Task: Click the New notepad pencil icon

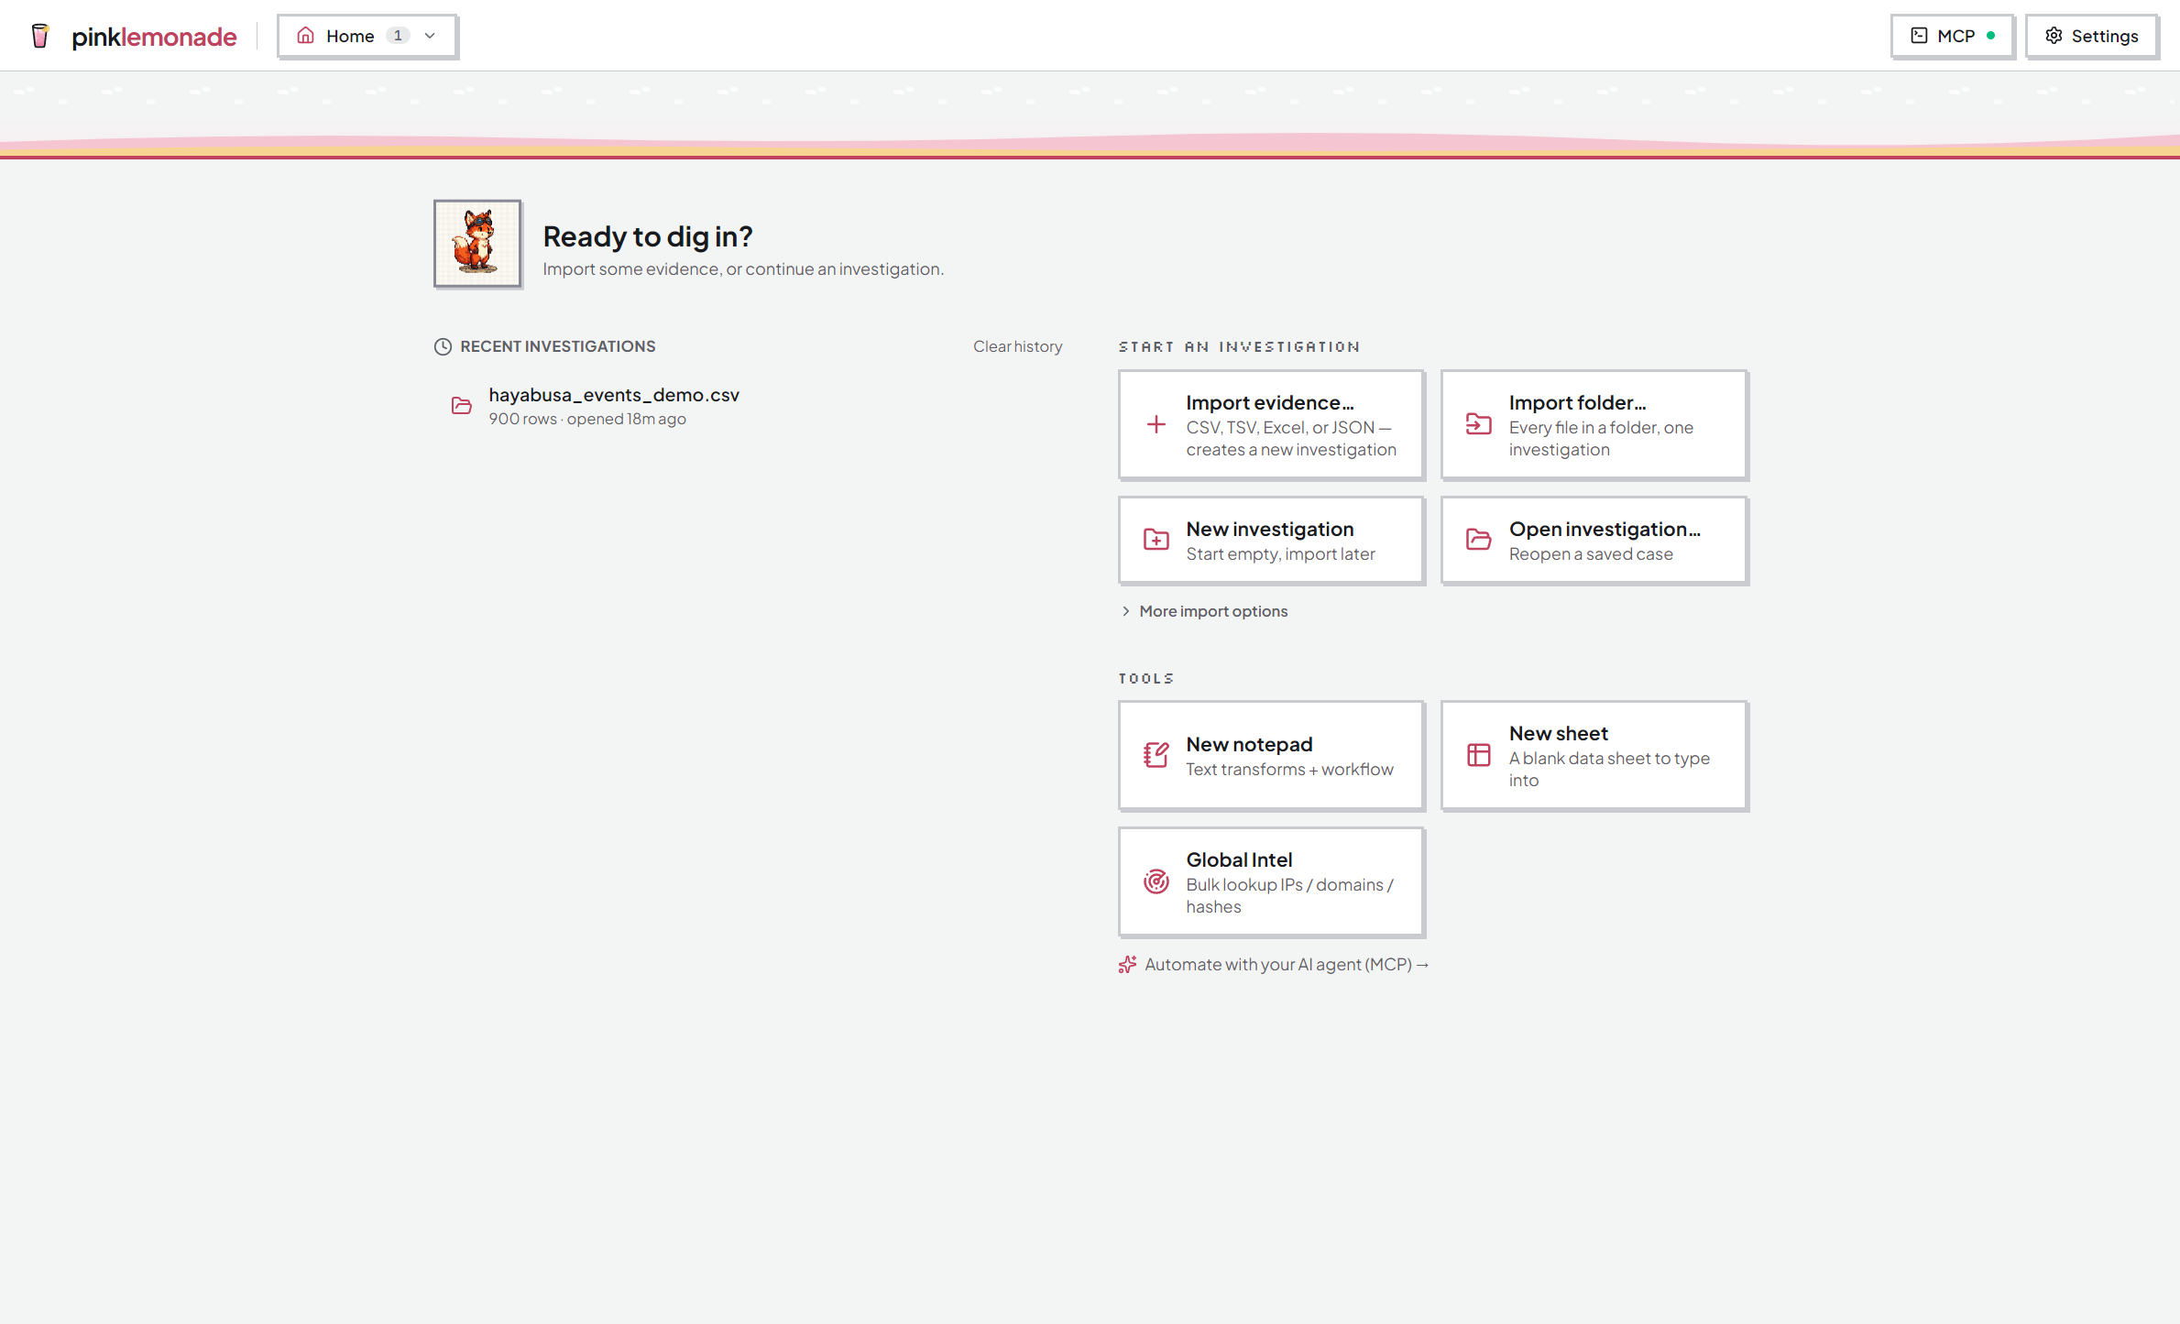Action: tap(1156, 755)
